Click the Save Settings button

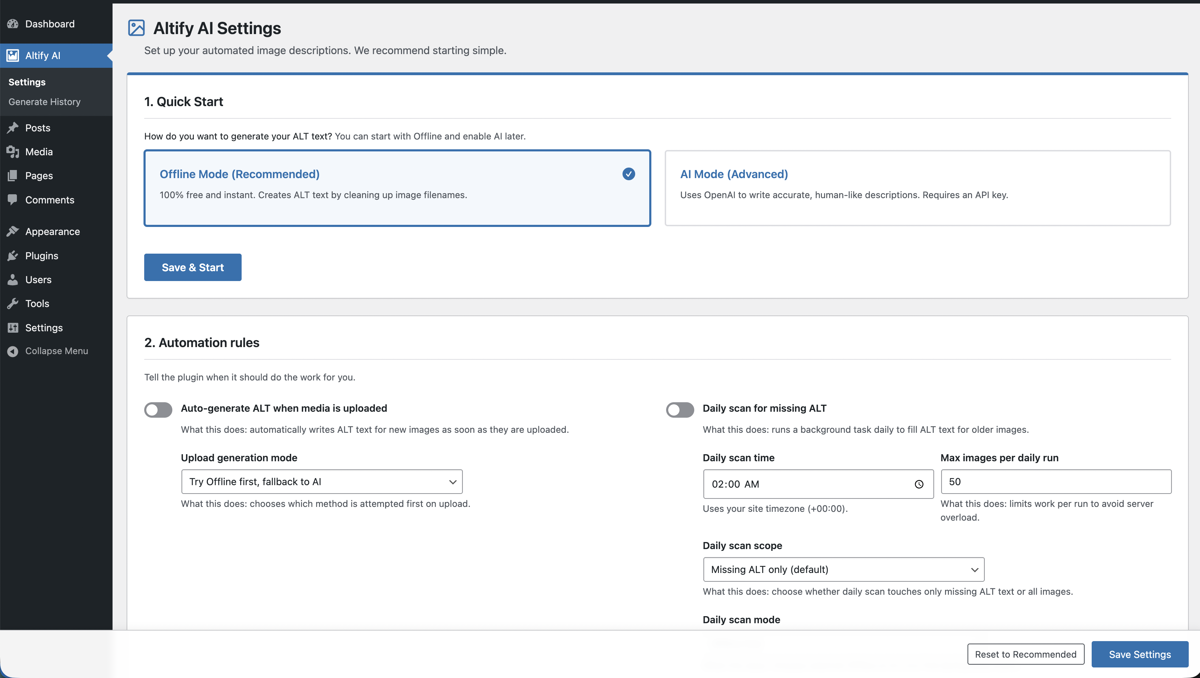pos(1140,654)
